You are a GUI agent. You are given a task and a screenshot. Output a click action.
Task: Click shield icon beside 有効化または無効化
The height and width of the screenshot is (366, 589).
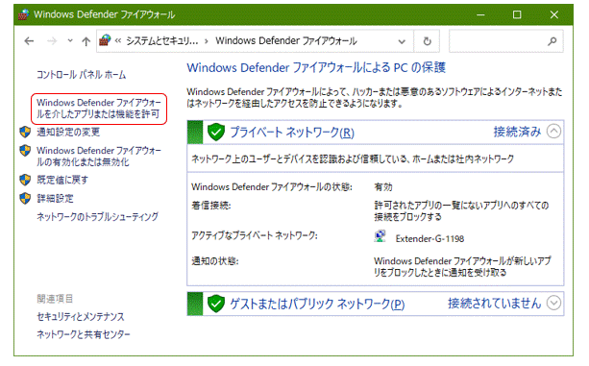[25, 151]
